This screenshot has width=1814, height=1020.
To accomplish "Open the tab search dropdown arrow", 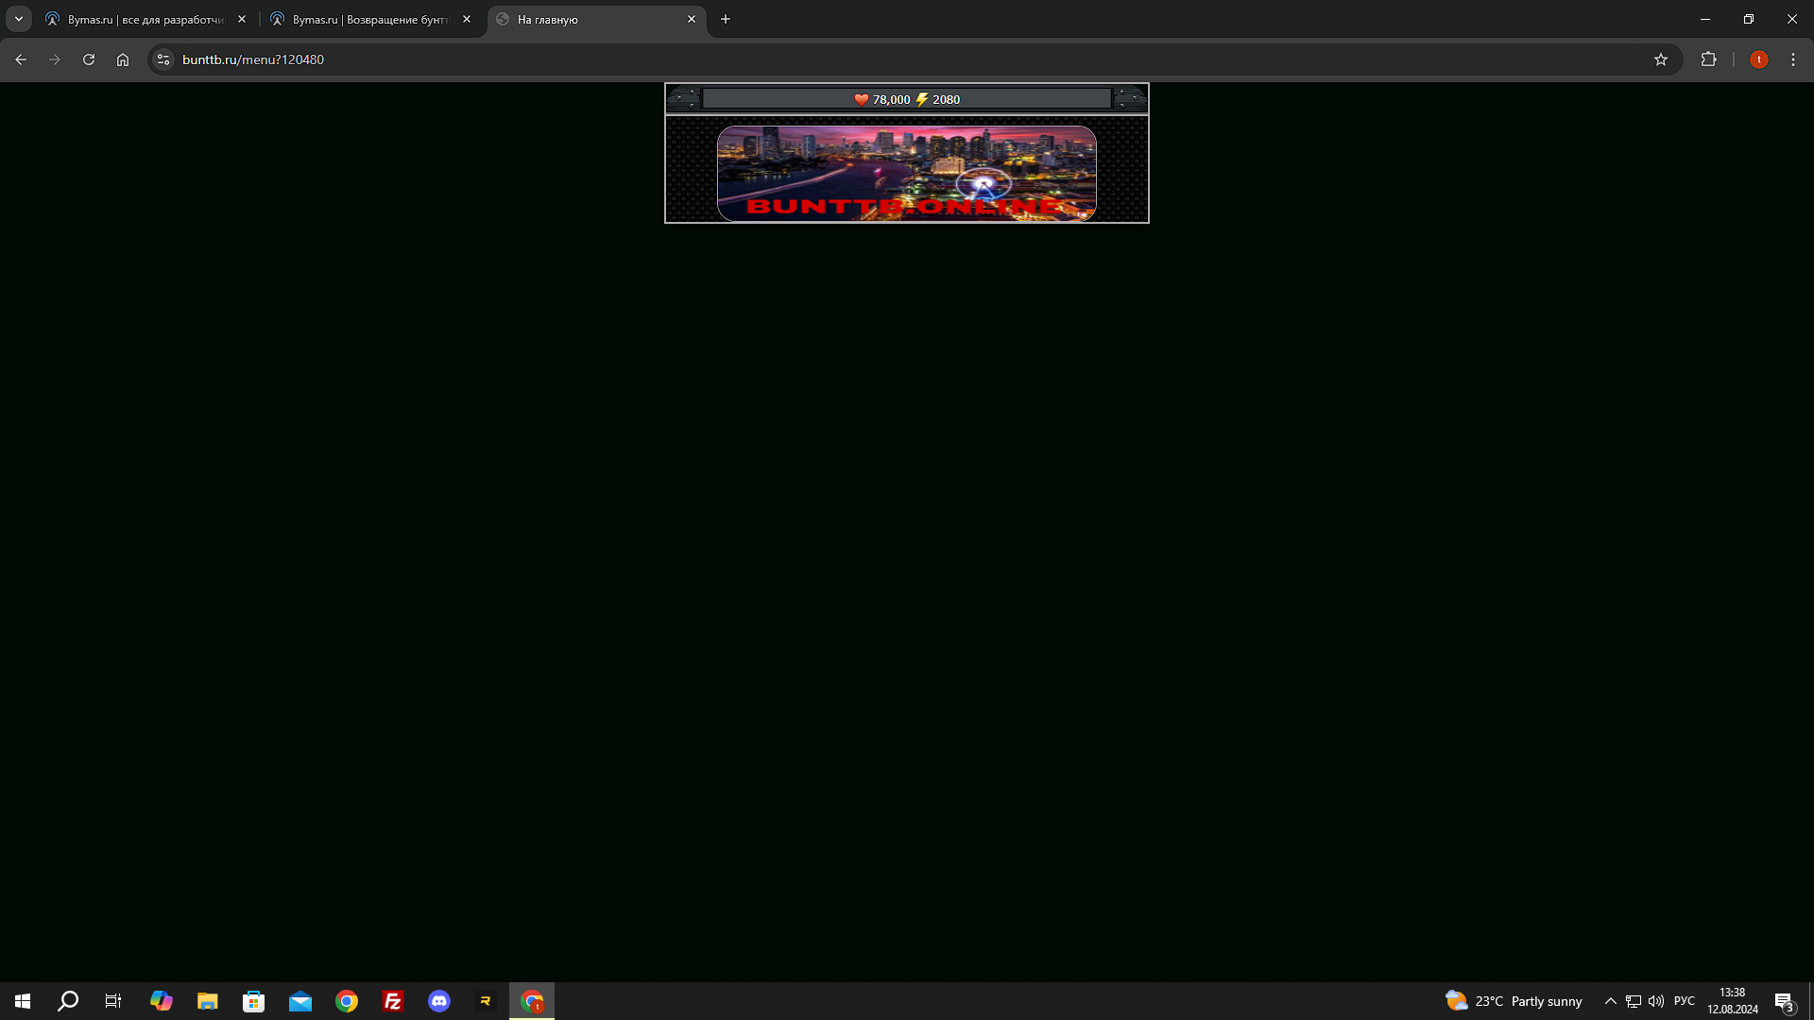I will tap(19, 19).
